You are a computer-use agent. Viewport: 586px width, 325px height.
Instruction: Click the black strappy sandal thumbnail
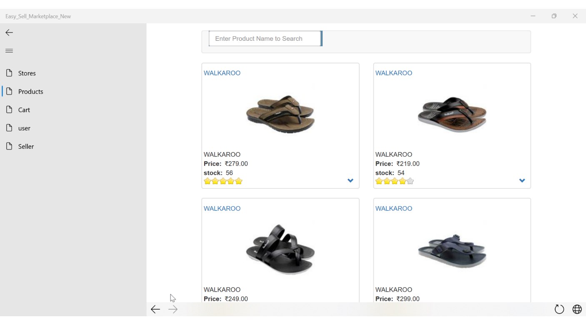[x=280, y=249]
